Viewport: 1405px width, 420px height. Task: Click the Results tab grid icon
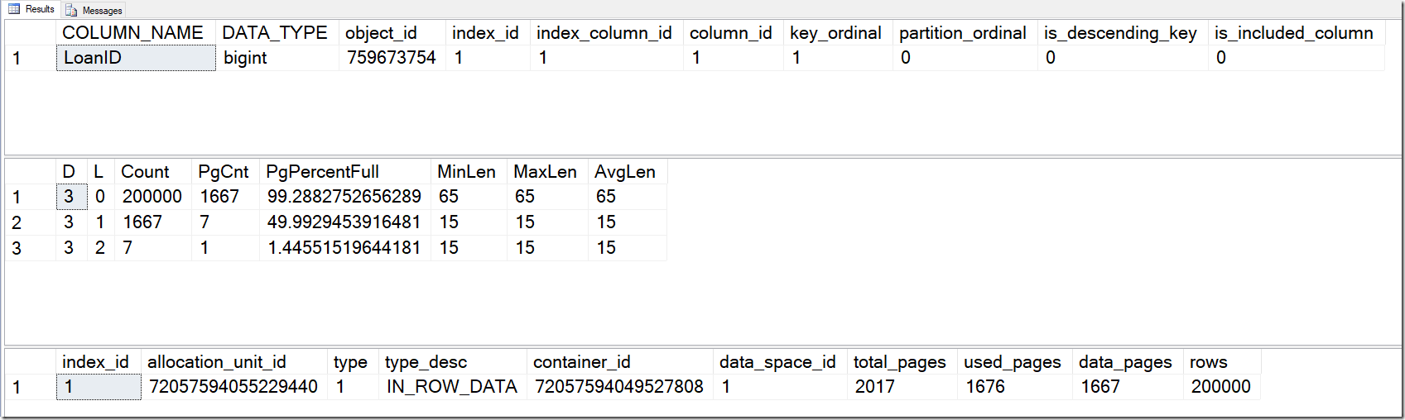14,9
